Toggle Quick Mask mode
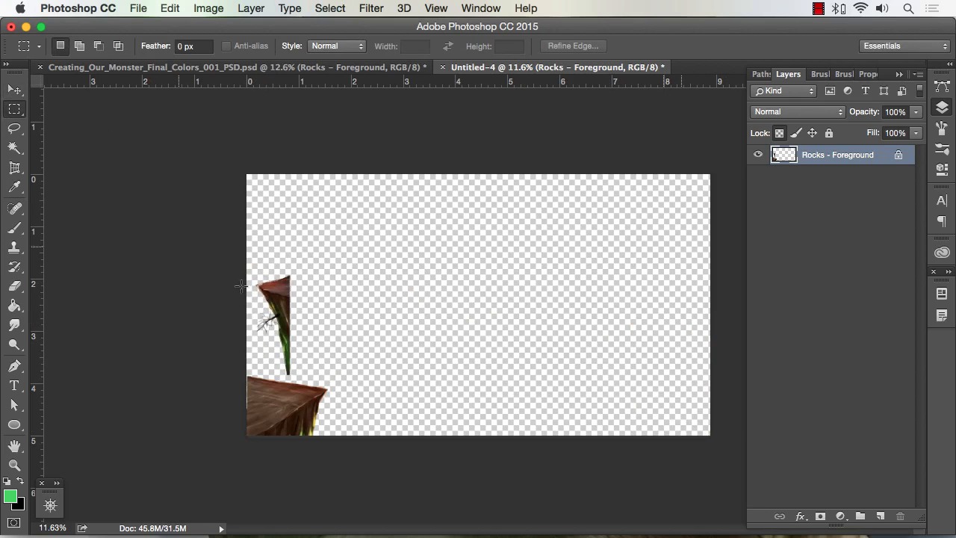This screenshot has width=956, height=538. pyautogui.click(x=14, y=523)
